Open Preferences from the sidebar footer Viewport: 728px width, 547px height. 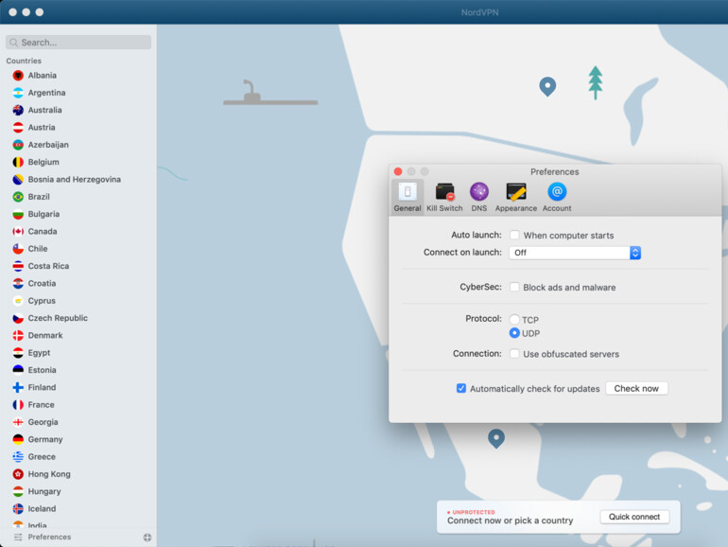(49, 538)
